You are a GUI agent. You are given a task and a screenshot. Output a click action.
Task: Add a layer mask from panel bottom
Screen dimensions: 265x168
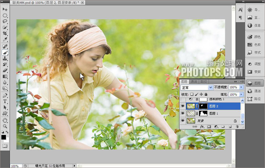(209, 126)
